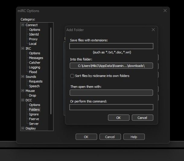
Task: Select Requests in category tree
Action: (36, 81)
